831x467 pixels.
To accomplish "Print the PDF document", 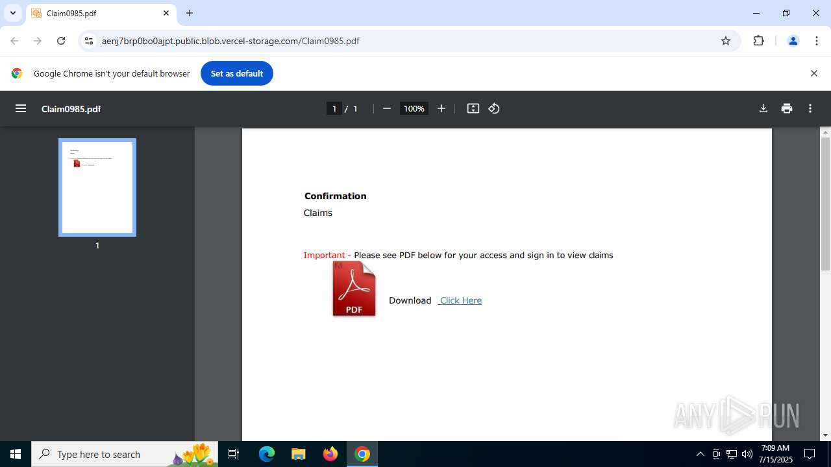I will click(x=787, y=108).
